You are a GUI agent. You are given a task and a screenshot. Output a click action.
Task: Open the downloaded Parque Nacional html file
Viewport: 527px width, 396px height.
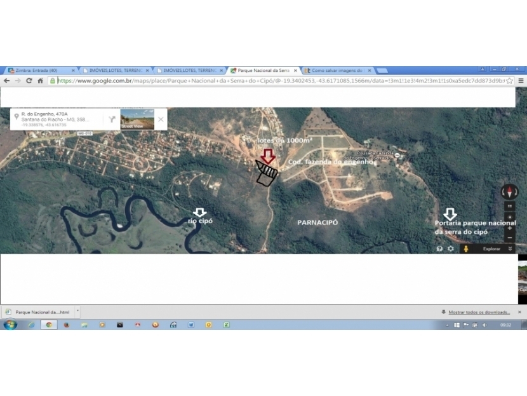38,312
